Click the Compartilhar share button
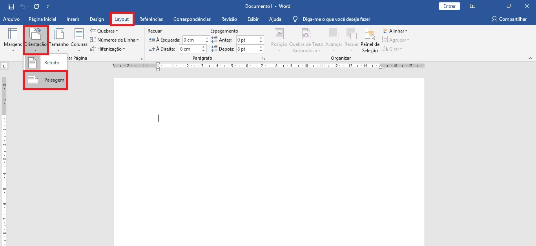 [509, 19]
